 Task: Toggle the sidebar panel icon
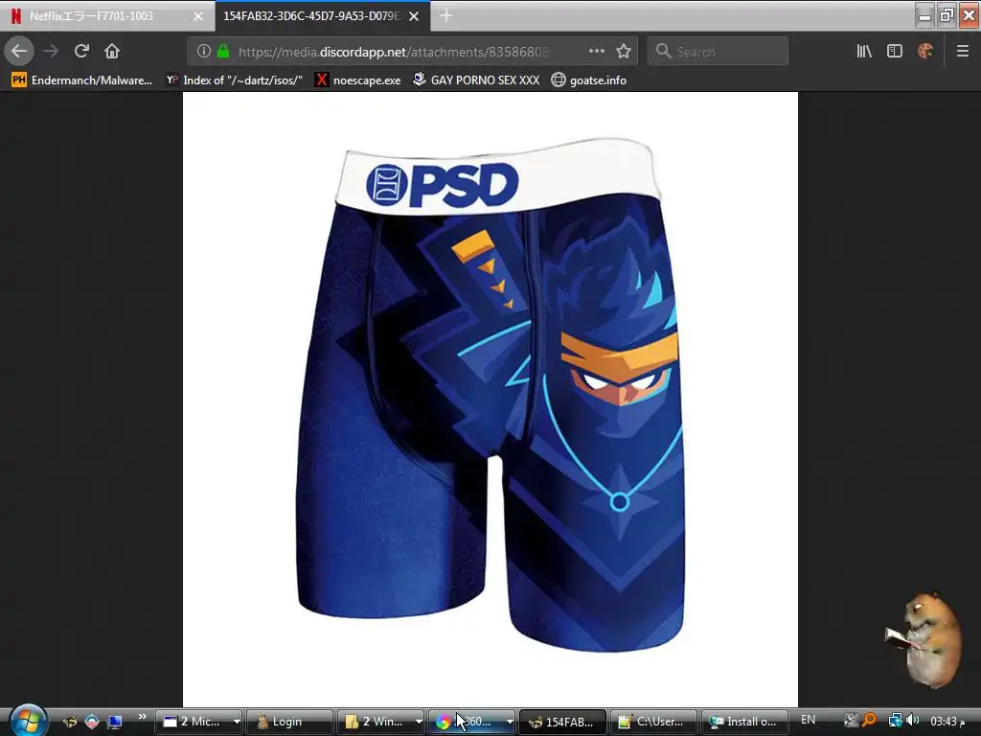[895, 51]
